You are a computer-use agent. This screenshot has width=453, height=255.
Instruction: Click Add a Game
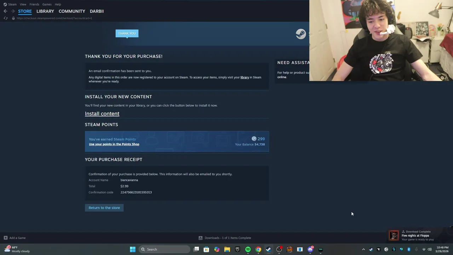click(x=15, y=238)
